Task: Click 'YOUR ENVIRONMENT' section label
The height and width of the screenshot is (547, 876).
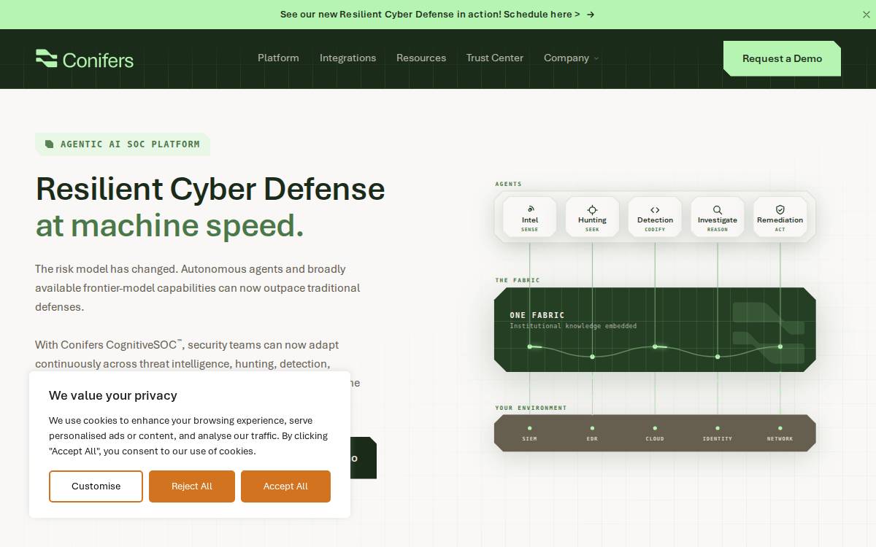Action: tap(531, 408)
